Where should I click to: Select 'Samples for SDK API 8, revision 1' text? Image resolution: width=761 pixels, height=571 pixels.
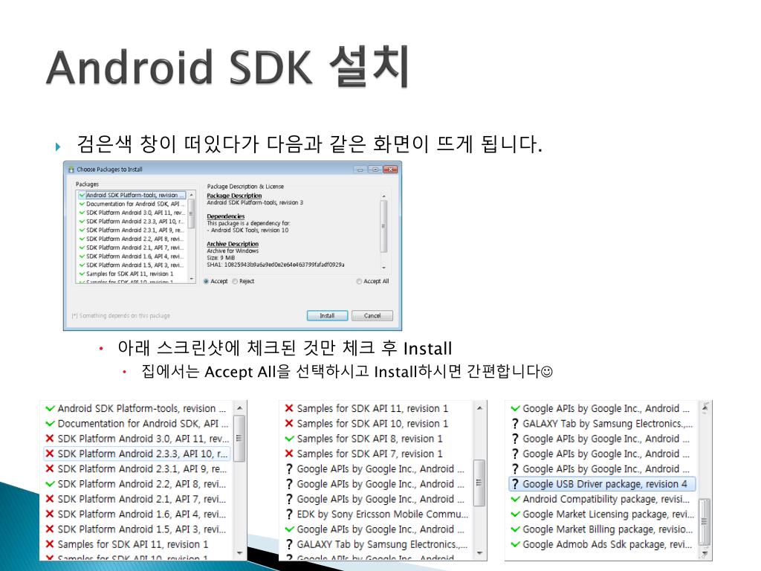pos(370,439)
